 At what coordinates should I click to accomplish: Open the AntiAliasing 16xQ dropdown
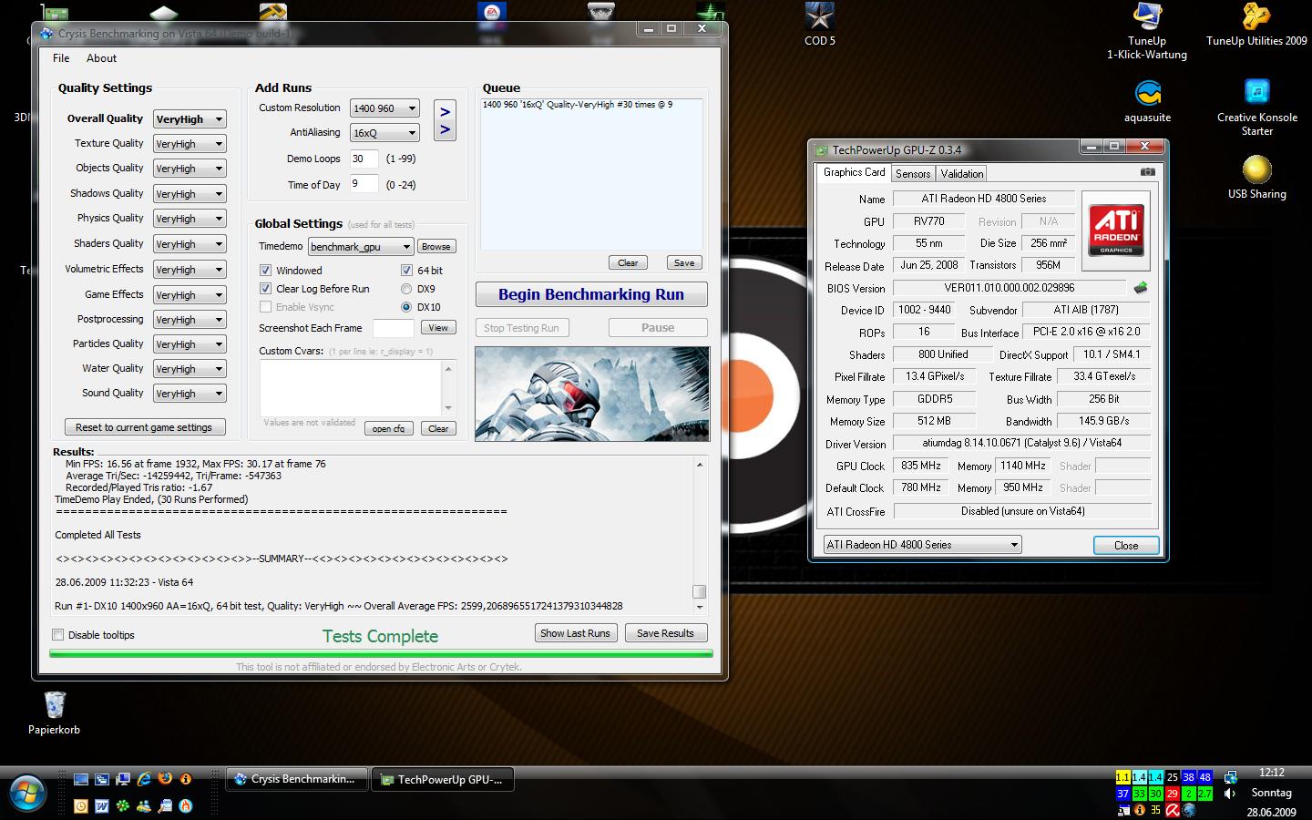point(384,133)
